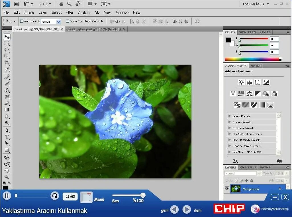Select the Brush tool
Screen dimensions: 292x217
point(7,83)
